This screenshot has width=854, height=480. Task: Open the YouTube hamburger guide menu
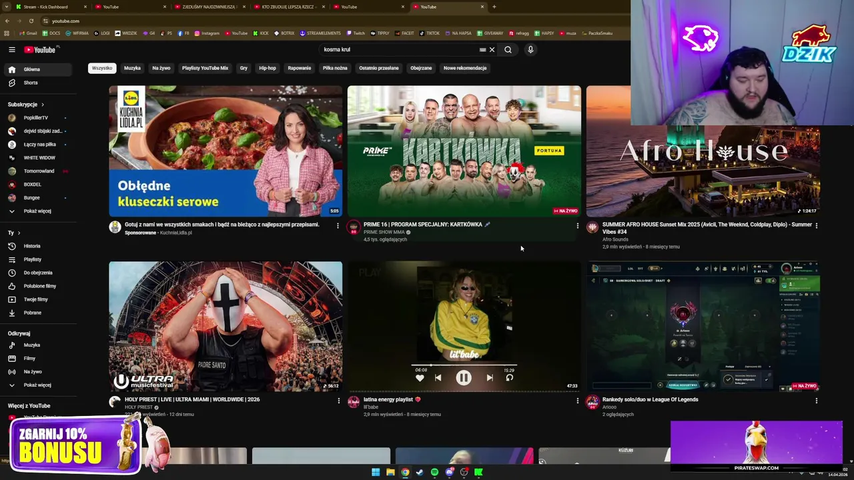pos(11,49)
